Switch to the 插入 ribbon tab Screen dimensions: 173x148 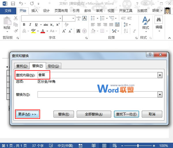35,11
